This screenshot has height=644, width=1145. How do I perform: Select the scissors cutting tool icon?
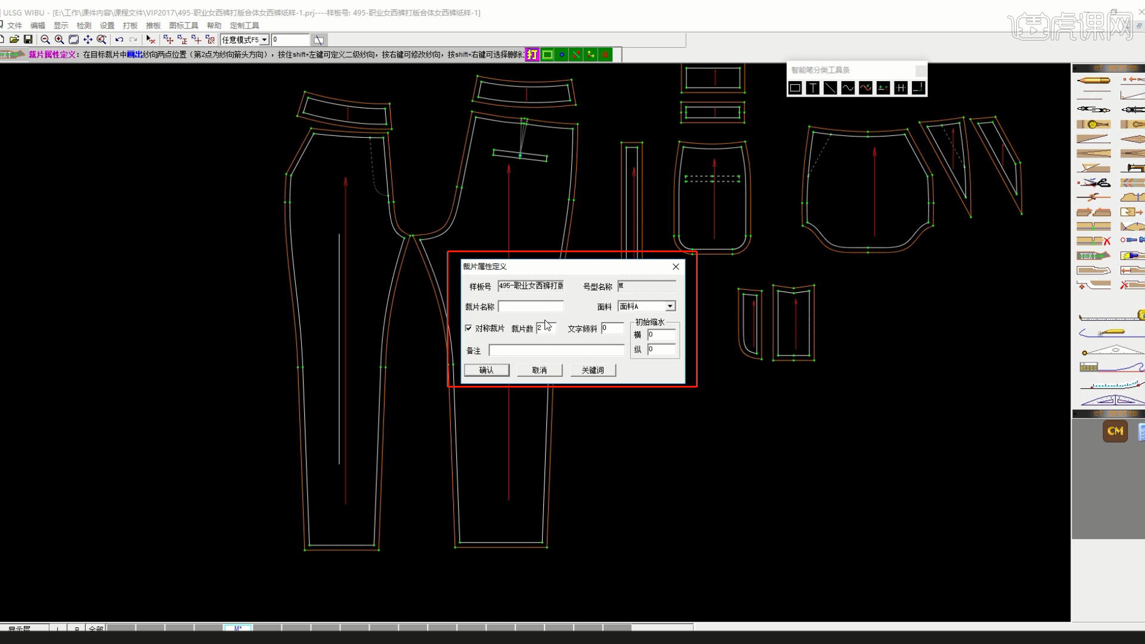pyautogui.click(x=1095, y=182)
